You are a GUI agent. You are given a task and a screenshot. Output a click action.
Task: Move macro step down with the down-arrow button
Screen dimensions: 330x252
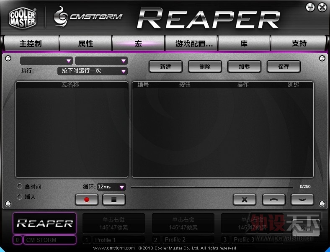(x=302, y=199)
